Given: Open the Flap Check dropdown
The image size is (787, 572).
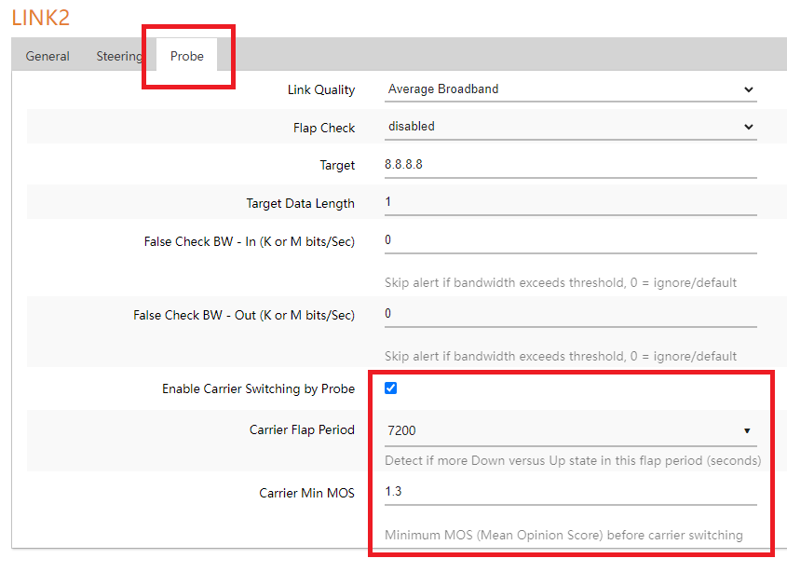Looking at the screenshot, I should pyautogui.click(x=570, y=127).
